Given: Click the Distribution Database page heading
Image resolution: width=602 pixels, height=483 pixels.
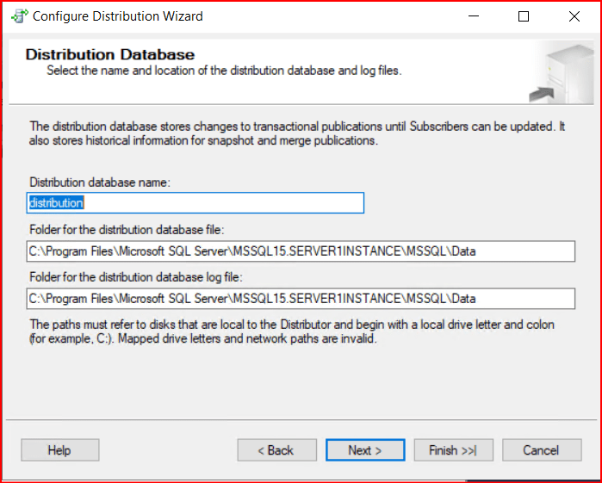Looking at the screenshot, I should tap(109, 55).
